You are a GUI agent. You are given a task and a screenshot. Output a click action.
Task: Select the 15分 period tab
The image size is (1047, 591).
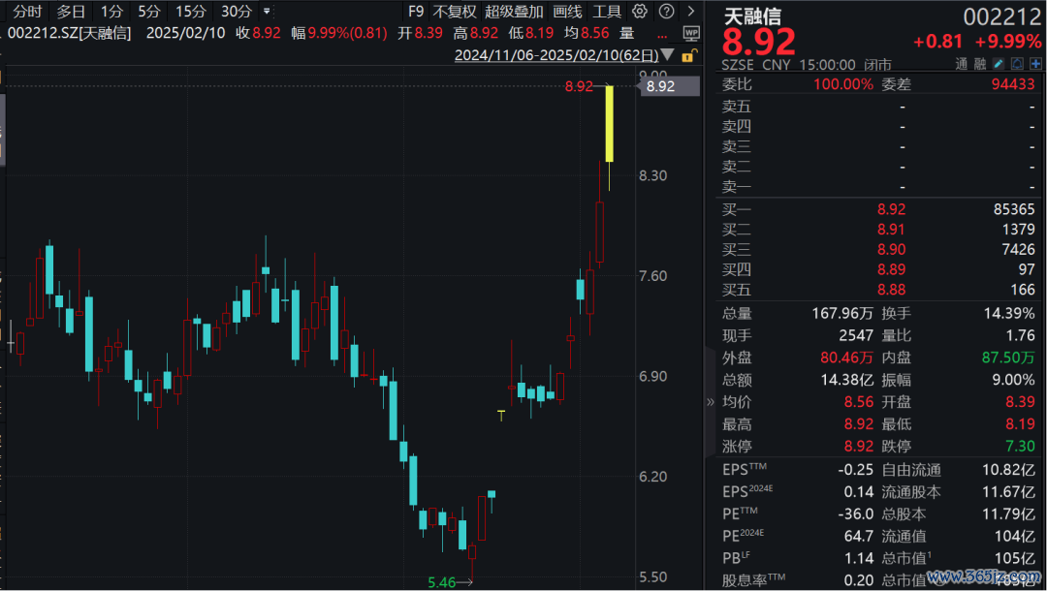coord(191,12)
